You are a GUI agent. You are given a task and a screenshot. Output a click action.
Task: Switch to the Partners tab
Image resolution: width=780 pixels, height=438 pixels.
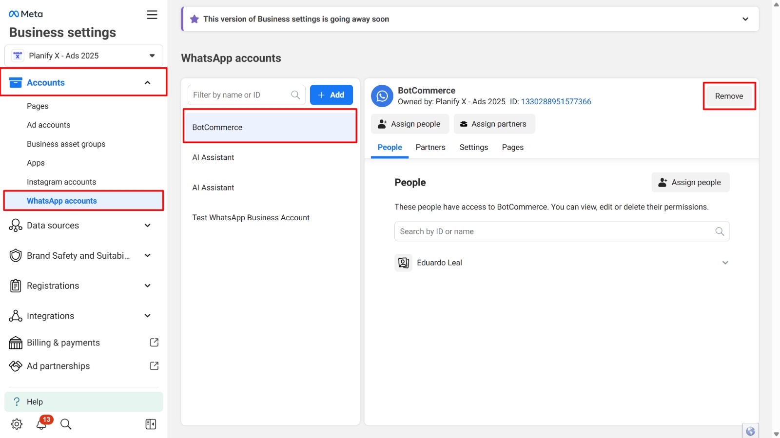(430, 147)
